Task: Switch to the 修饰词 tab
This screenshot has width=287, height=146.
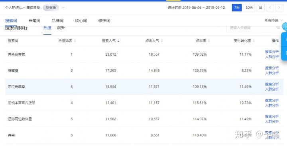Action: [104, 21]
